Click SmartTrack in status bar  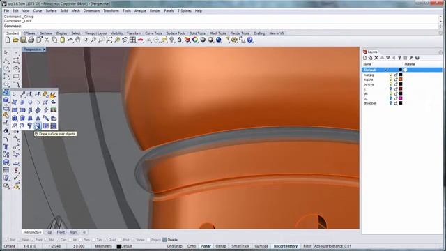coord(240,246)
